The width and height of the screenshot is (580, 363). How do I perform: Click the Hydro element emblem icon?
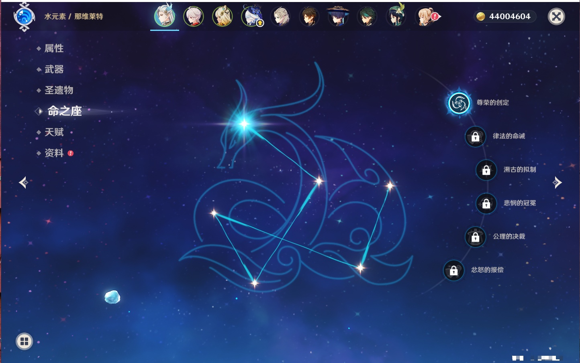(x=24, y=17)
